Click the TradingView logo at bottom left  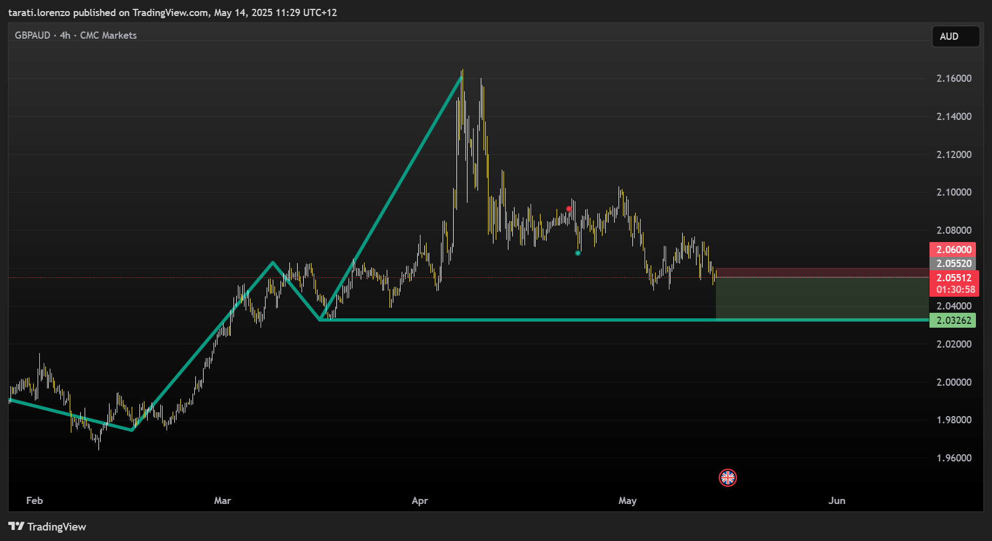[x=48, y=527]
